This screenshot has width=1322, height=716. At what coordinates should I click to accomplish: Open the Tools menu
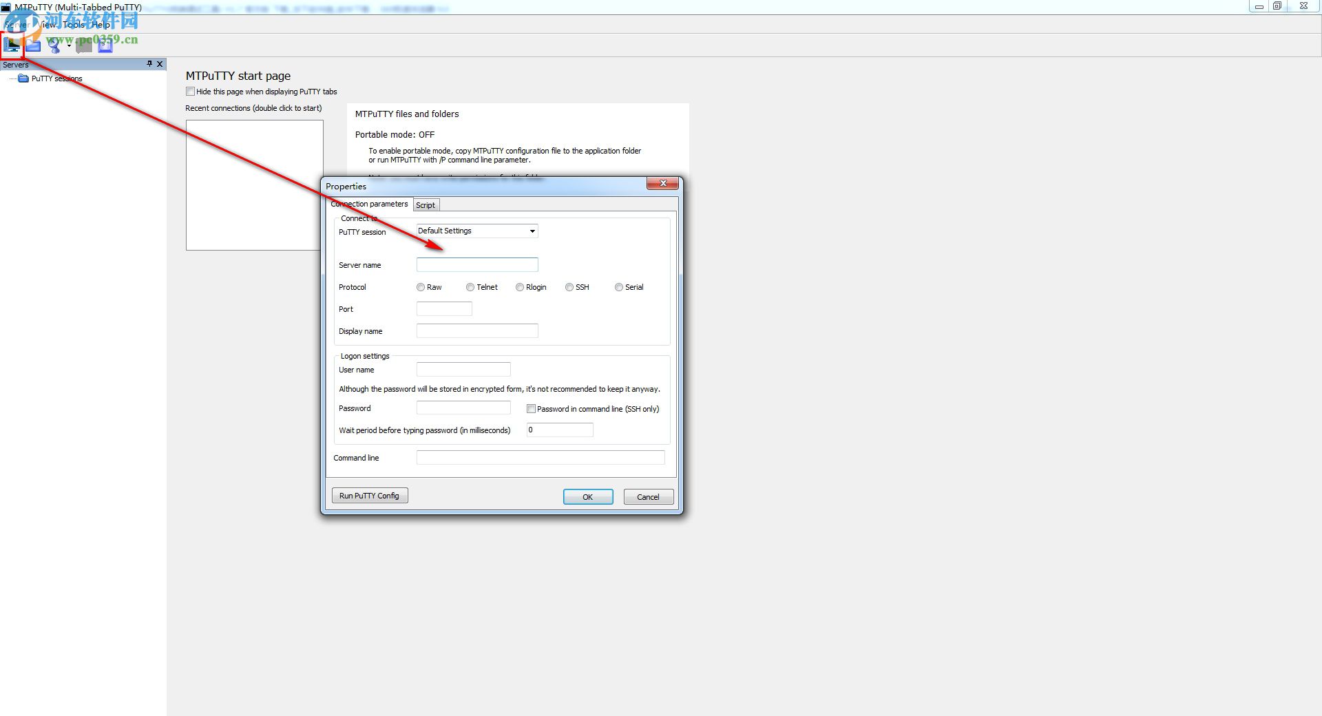(x=74, y=24)
